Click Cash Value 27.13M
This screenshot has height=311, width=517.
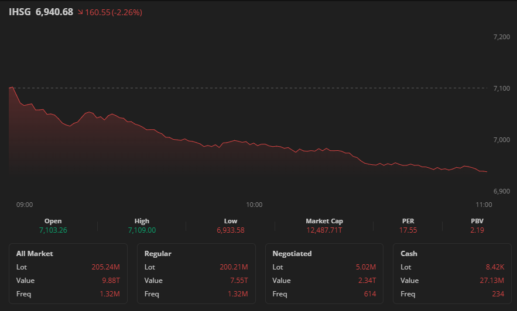(492, 281)
